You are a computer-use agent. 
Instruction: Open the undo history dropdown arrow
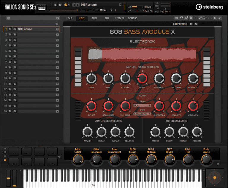(x=204, y=18)
